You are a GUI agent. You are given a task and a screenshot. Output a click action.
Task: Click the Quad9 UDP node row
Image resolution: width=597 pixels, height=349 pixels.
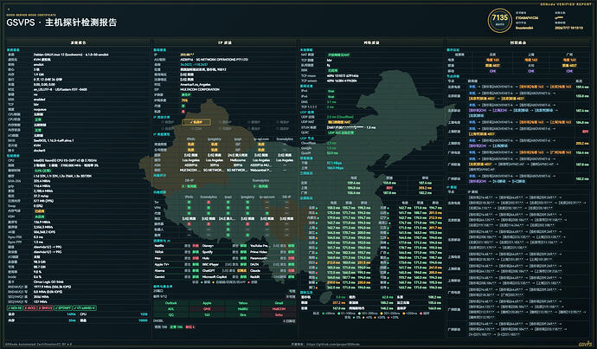click(371, 152)
